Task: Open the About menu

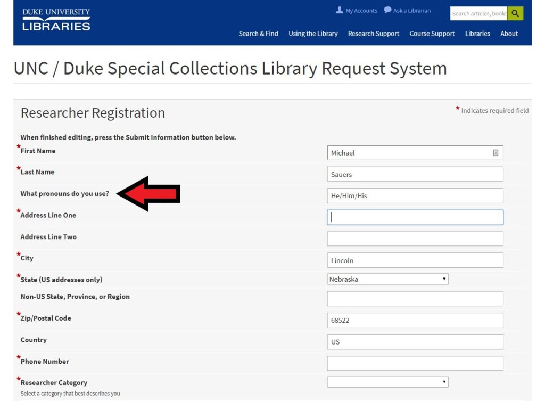Action: point(509,34)
